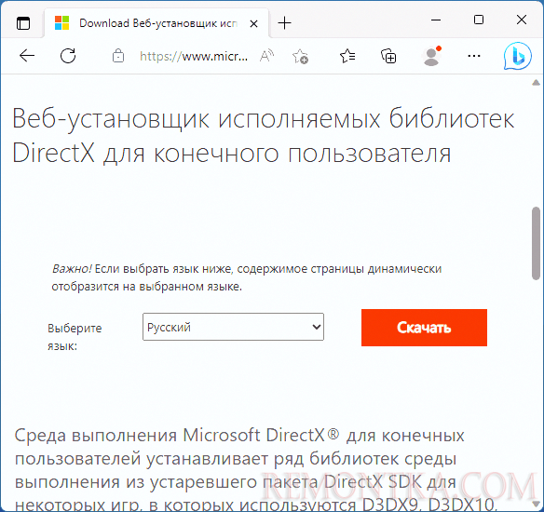Open Collections icon
The width and height of the screenshot is (544, 512).
tap(388, 56)
